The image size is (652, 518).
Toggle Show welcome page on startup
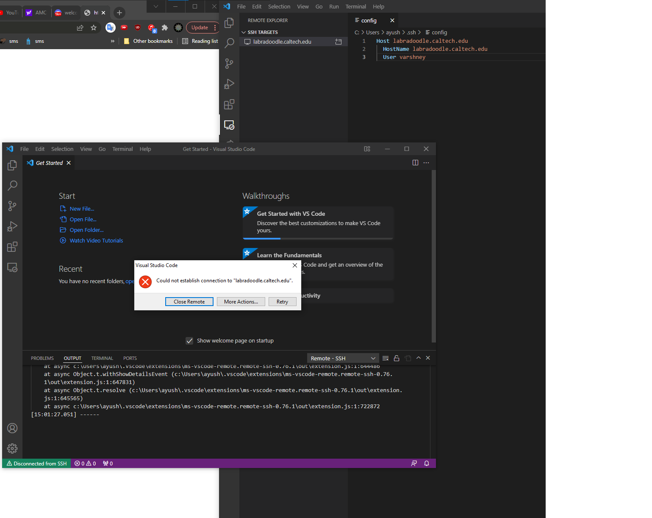189,341
